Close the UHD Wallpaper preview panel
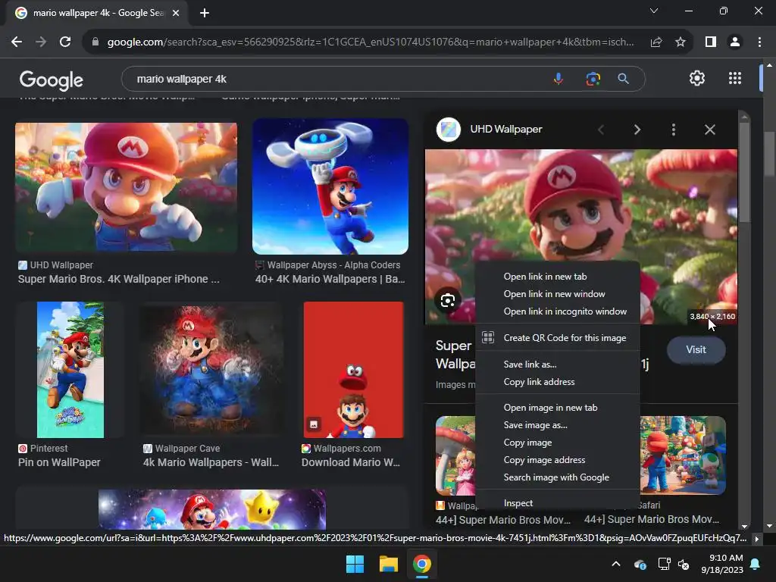776x582 pixels. click(709, 130)
